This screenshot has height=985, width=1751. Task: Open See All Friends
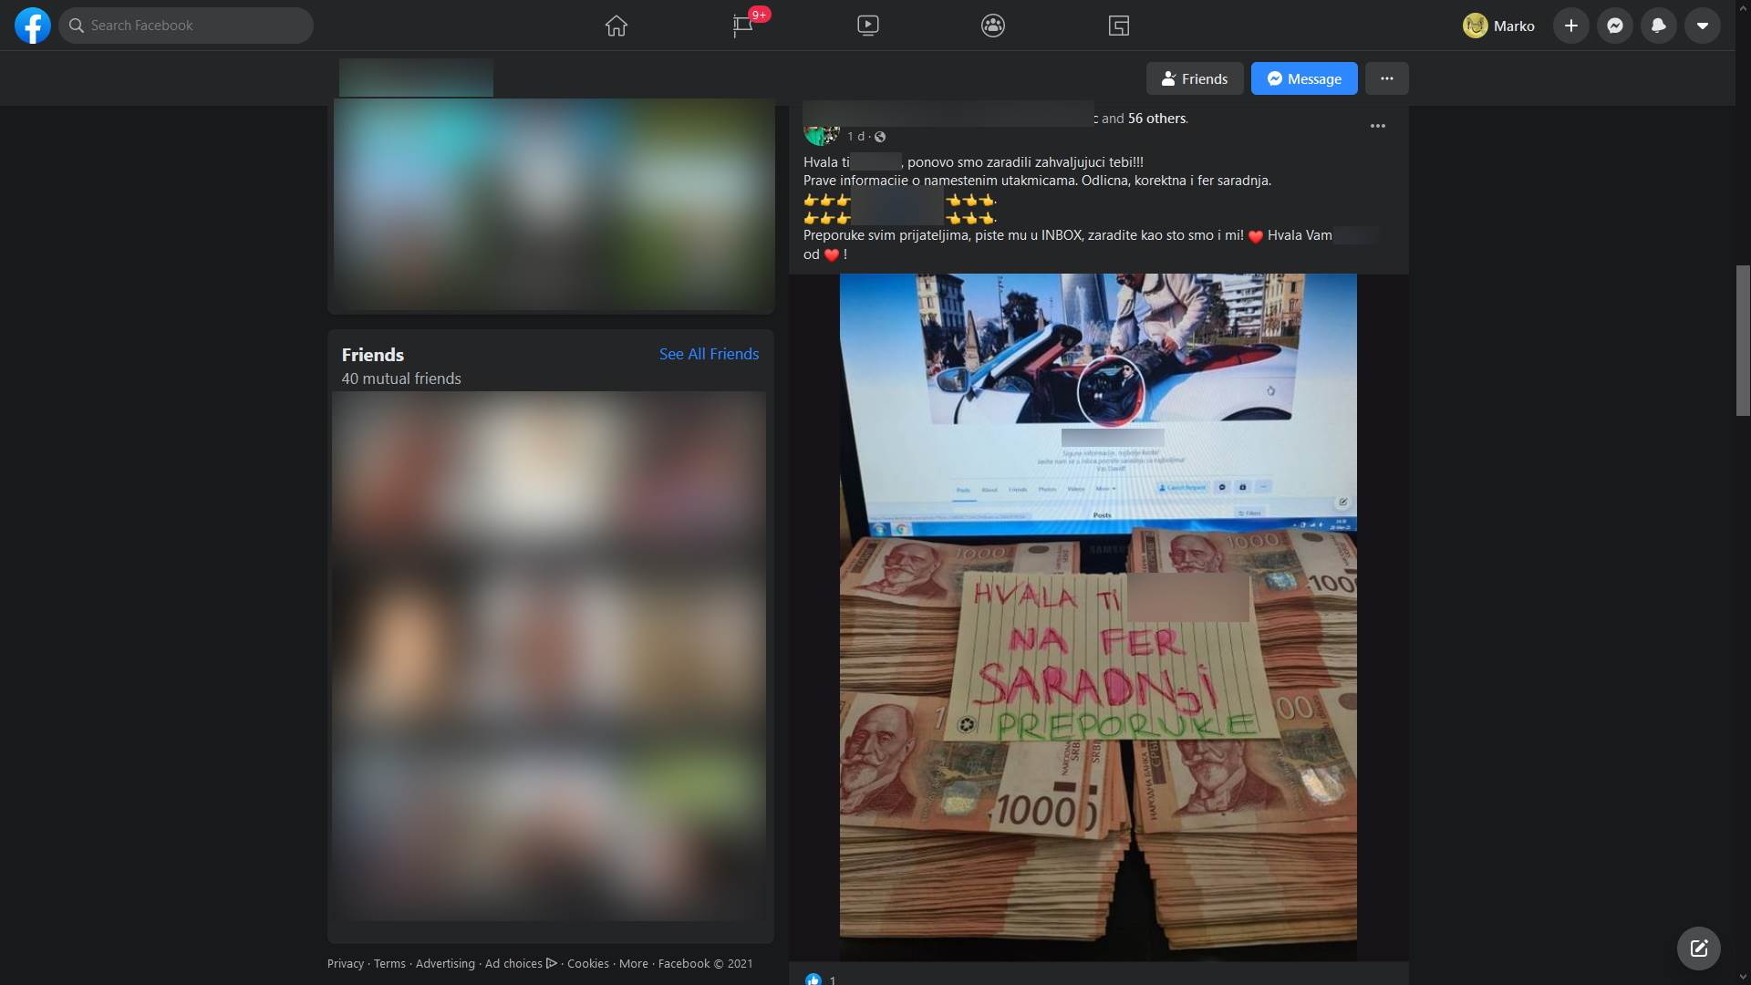(709, 353)
